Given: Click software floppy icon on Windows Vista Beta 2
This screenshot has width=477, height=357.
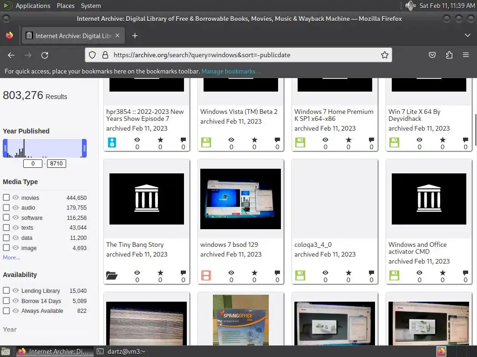Looking at the screenshot, I should point(206,142).
